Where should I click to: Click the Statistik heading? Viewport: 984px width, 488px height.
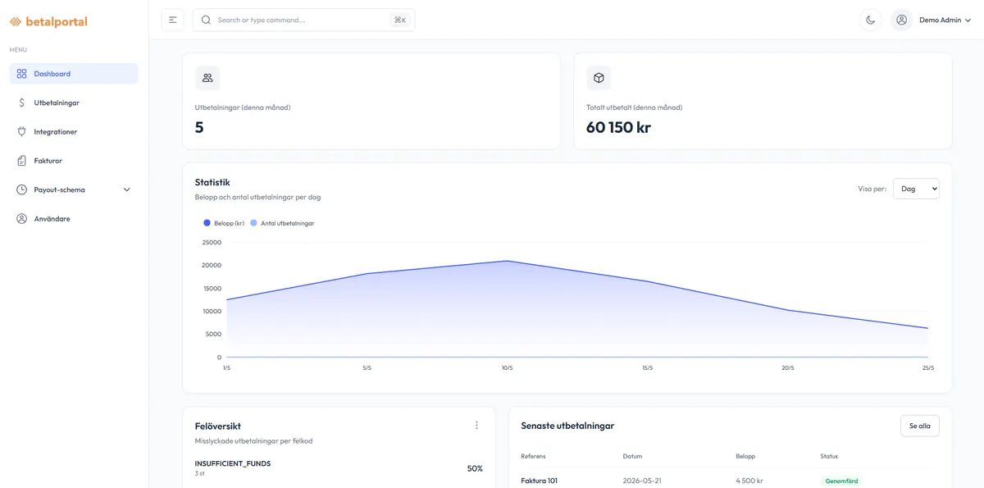(212, 182)
